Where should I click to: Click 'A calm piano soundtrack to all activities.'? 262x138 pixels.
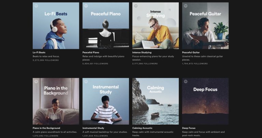point(55,132)
